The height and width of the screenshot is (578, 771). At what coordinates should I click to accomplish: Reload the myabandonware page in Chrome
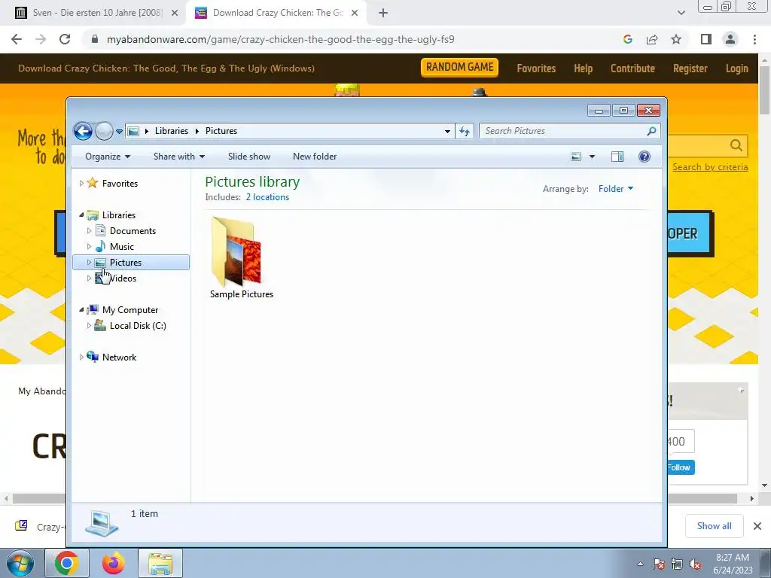coord(65,39)
